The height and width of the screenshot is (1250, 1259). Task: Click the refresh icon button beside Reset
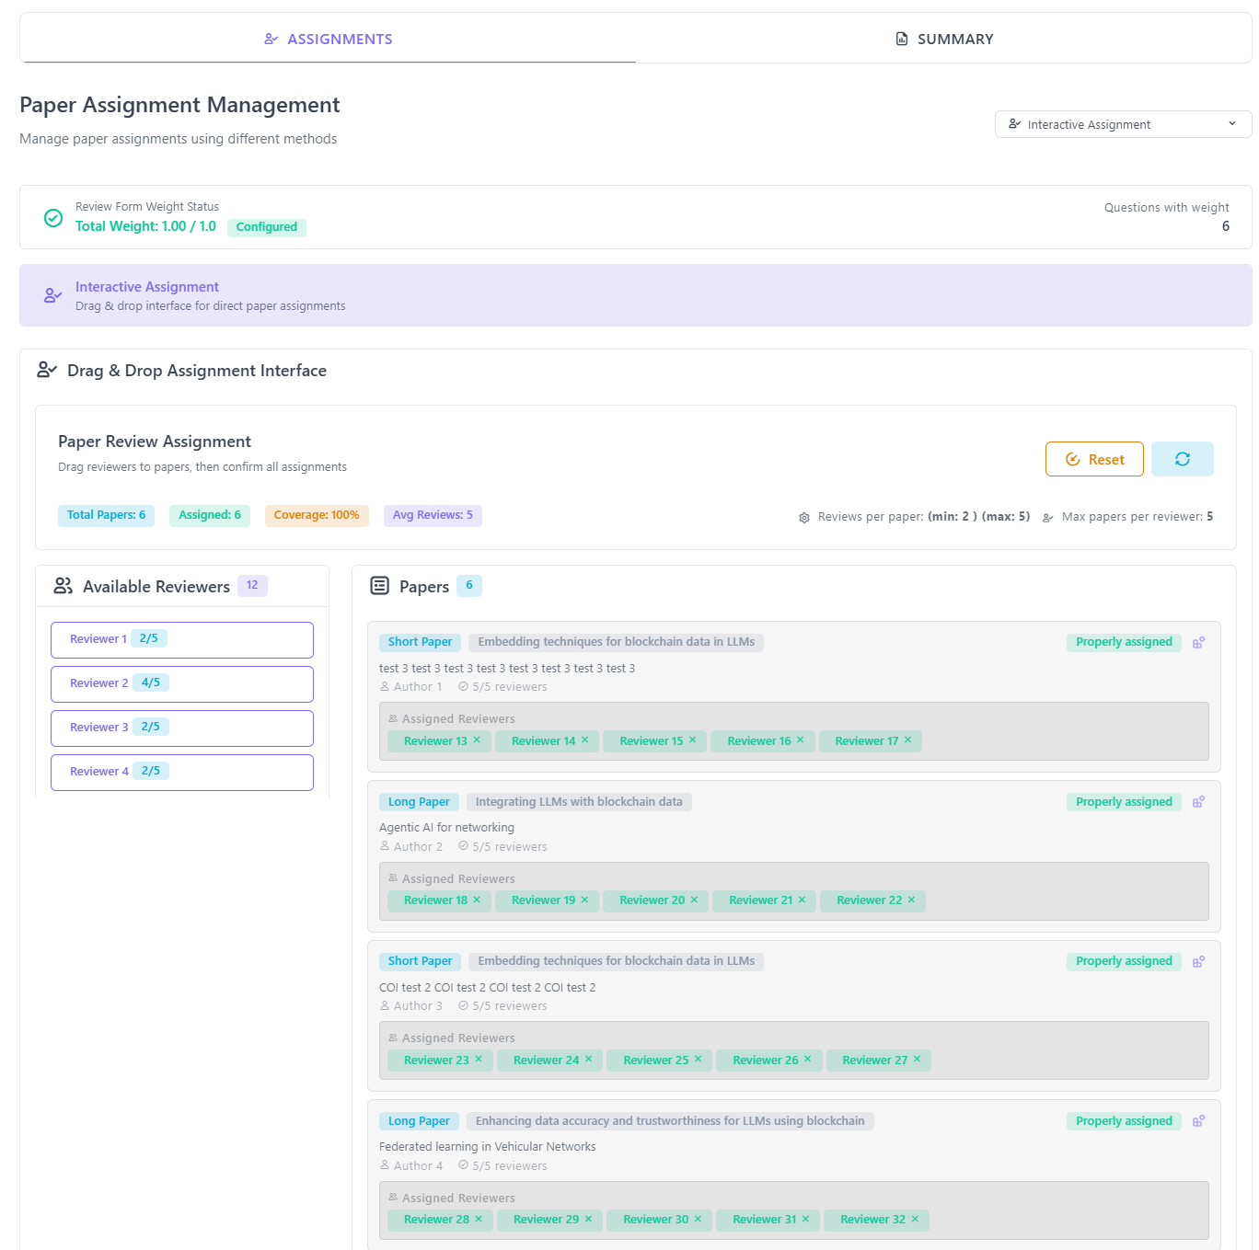(1182, 459)
